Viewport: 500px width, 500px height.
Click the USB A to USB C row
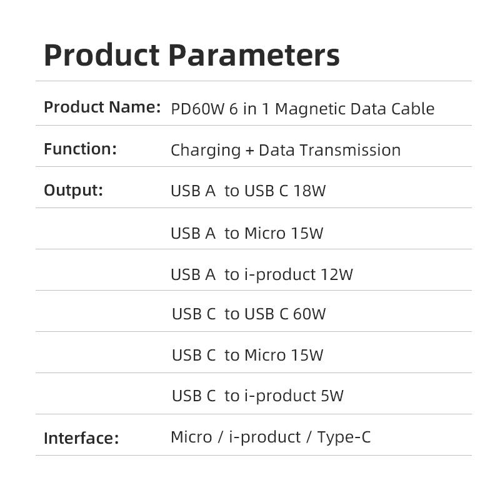(x=247, y=191)
